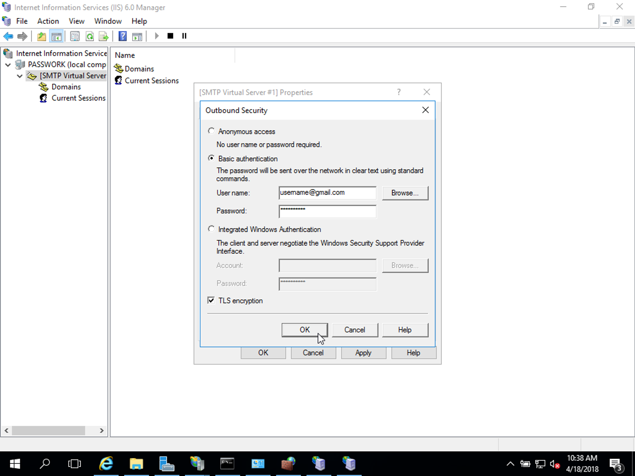
Task: Collapse the SMTP Virtual Server tree node
Action: [x=19, y=76]
